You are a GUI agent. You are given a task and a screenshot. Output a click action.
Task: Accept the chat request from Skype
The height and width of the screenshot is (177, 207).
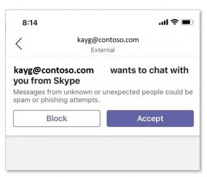click(x=150, y=118)
